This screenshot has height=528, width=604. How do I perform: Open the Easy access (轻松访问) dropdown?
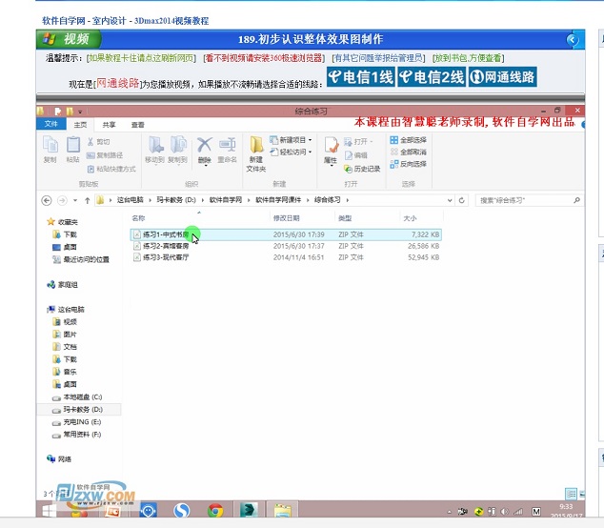tap(291, 152)
